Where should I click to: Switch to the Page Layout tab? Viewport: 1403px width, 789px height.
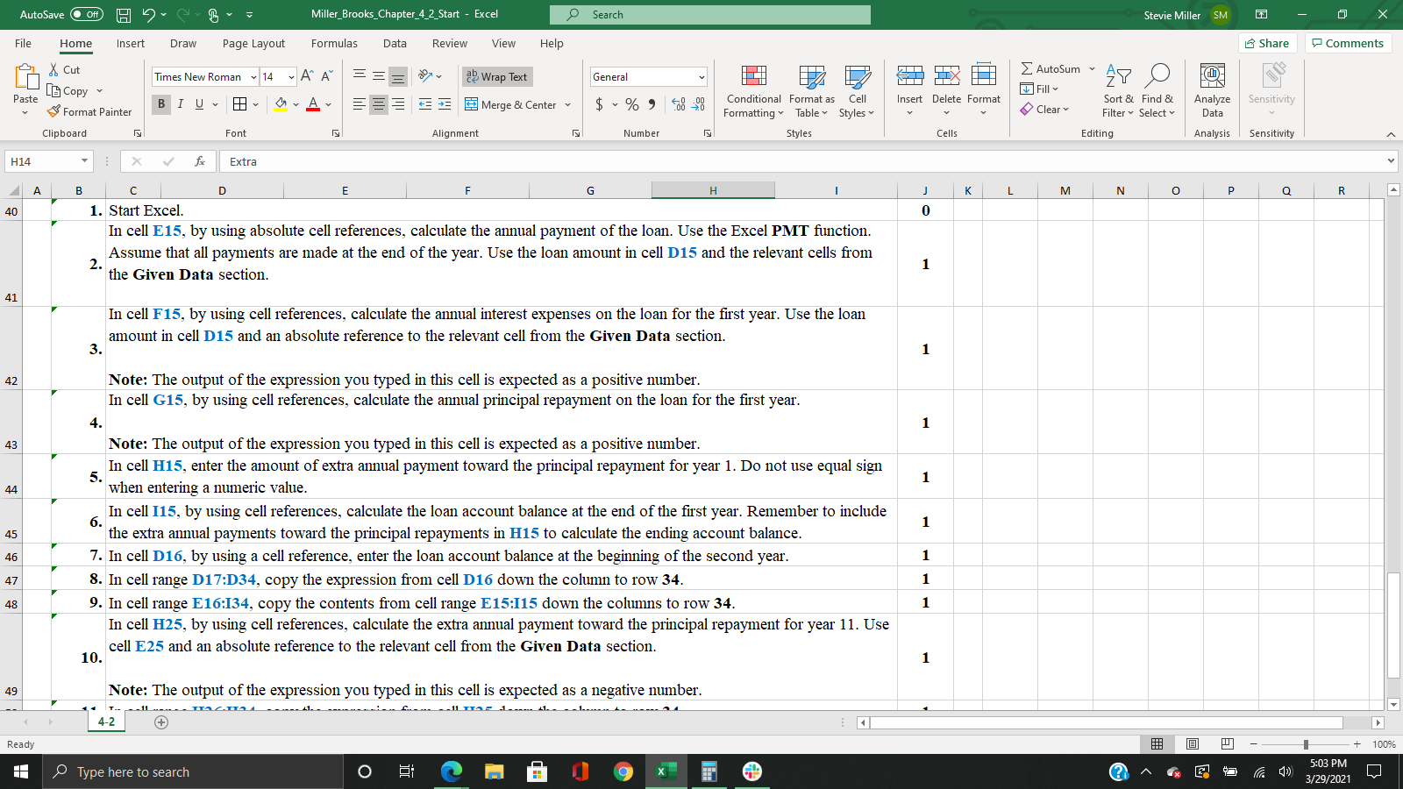pyautogui.click(x=253, y=43)
